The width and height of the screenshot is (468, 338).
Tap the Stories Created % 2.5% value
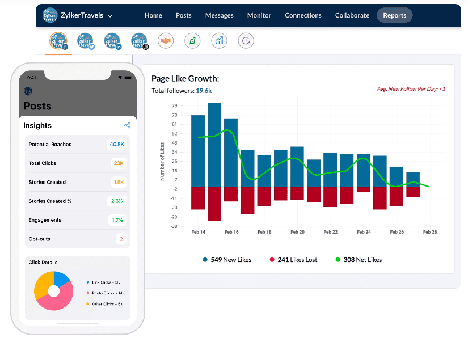(117, 201)
